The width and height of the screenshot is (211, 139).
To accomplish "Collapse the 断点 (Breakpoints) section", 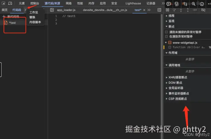I will point(167,26).
